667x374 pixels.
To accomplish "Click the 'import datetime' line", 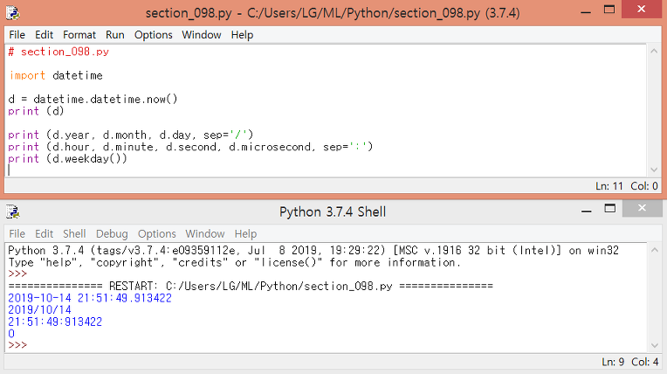I will 56,76.
